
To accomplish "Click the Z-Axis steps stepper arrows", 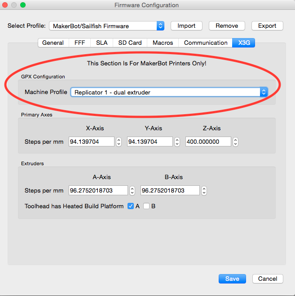I will point(235,142).
